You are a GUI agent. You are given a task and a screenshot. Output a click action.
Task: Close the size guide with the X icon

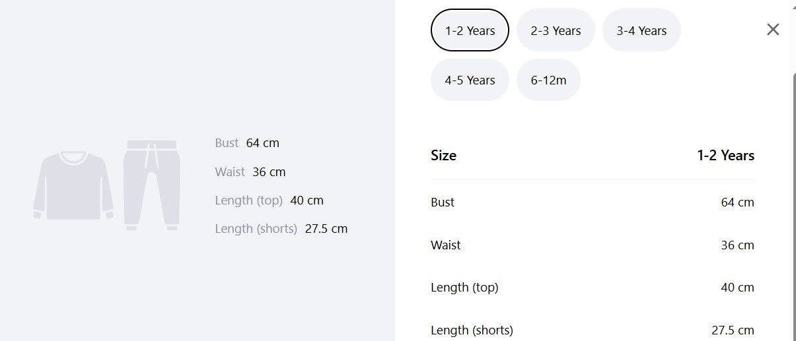[773, 30]
